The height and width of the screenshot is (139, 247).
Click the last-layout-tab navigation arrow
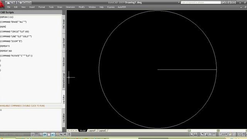[76, 131]
